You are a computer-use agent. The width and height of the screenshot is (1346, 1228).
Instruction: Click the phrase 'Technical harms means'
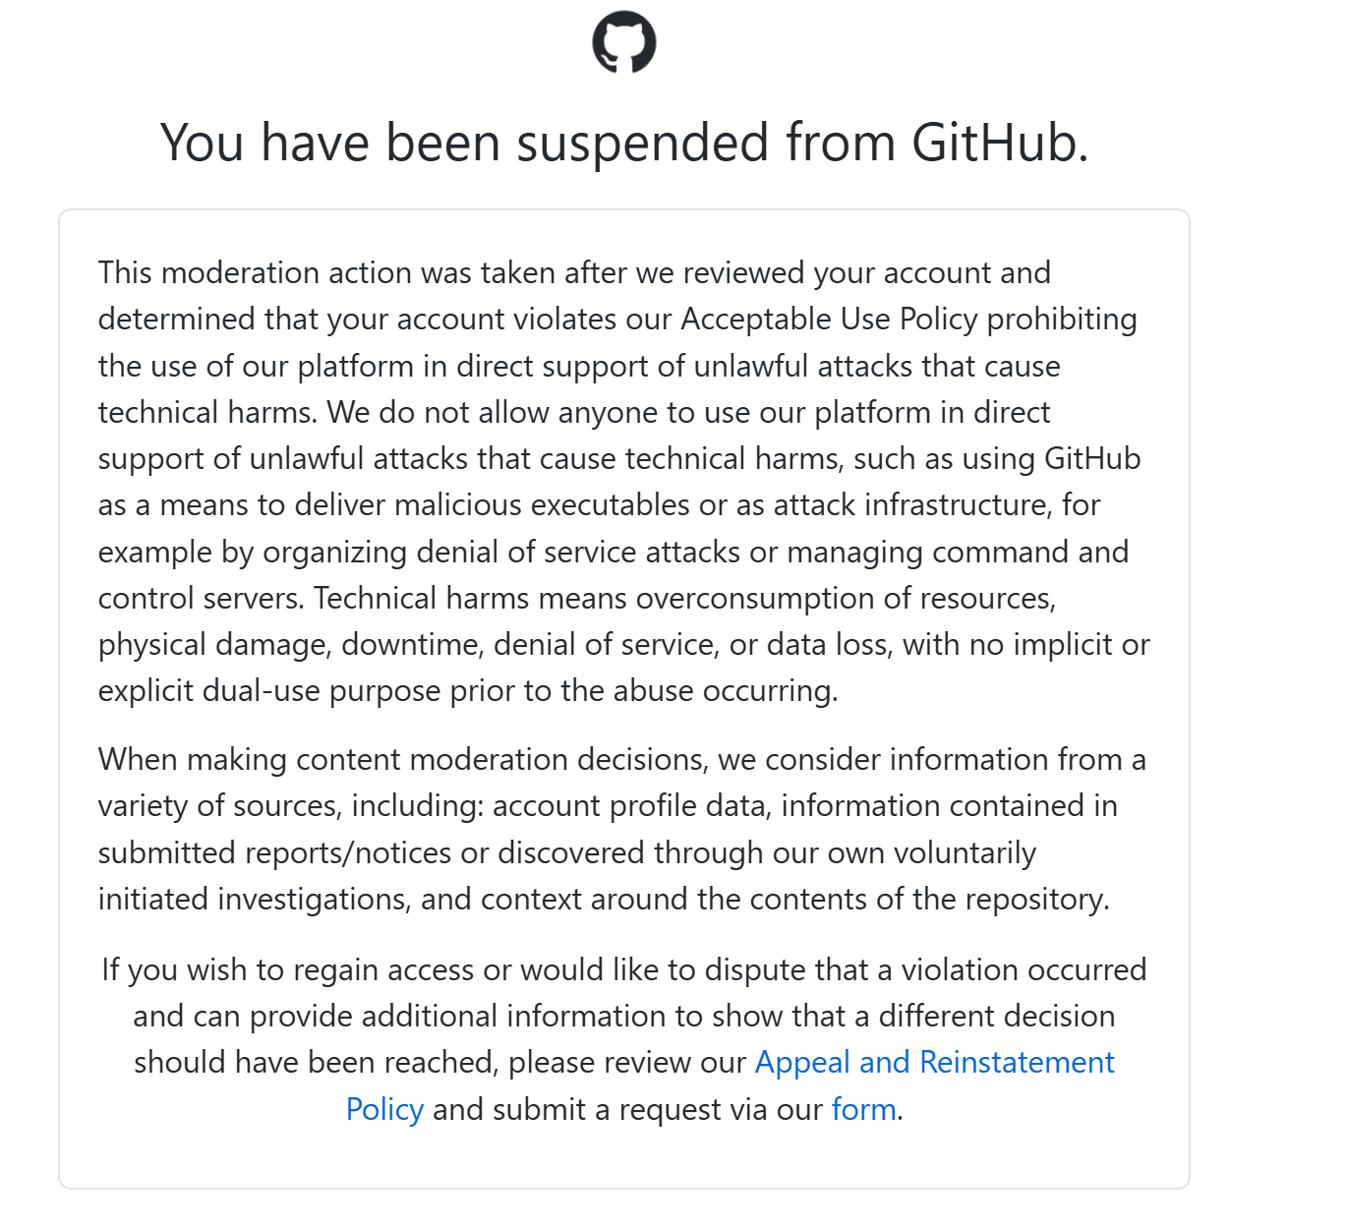[x=471, y=599]
